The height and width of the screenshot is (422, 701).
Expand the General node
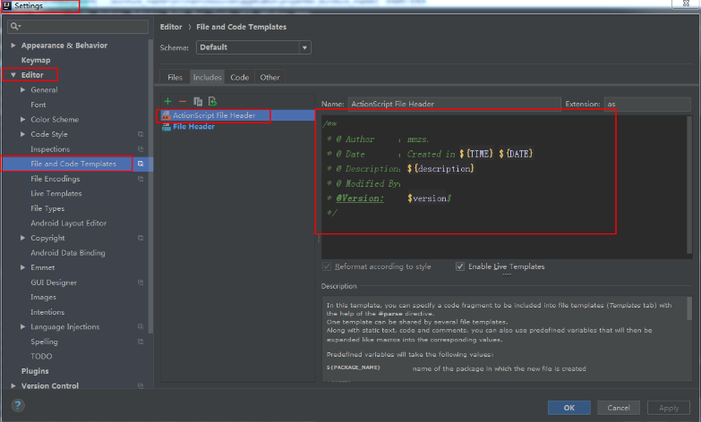[22, 89]
